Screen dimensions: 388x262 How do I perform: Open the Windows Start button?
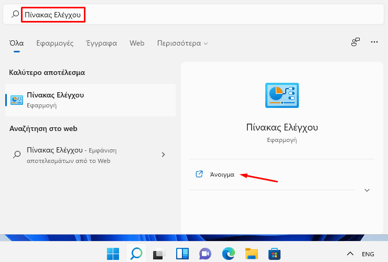pos(113,254)
